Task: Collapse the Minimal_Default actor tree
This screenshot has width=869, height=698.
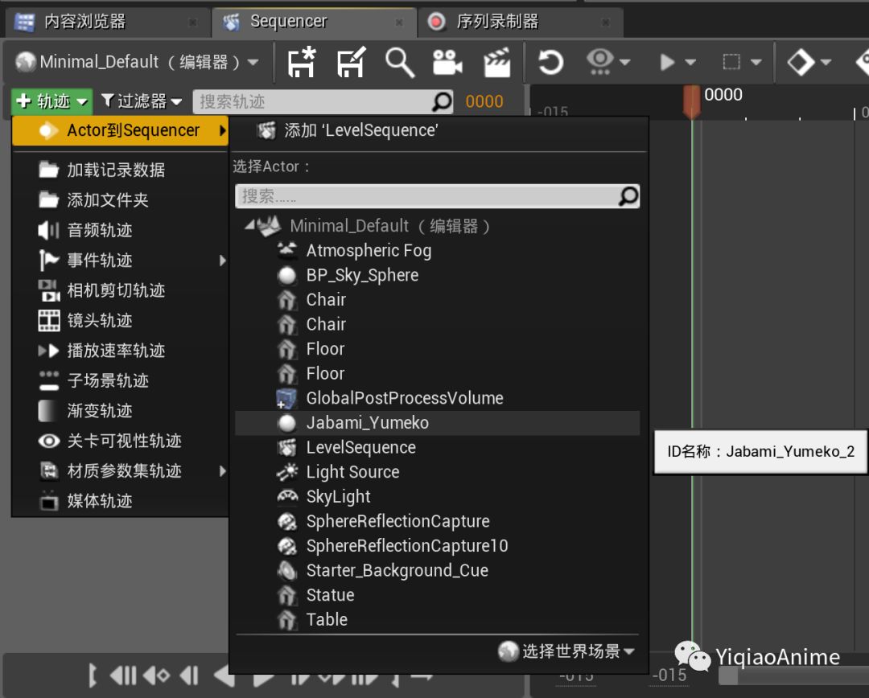Action: 250,226
